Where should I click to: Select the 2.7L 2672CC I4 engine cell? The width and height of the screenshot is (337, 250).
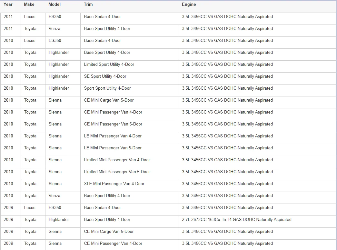click(x=257, y=221)
